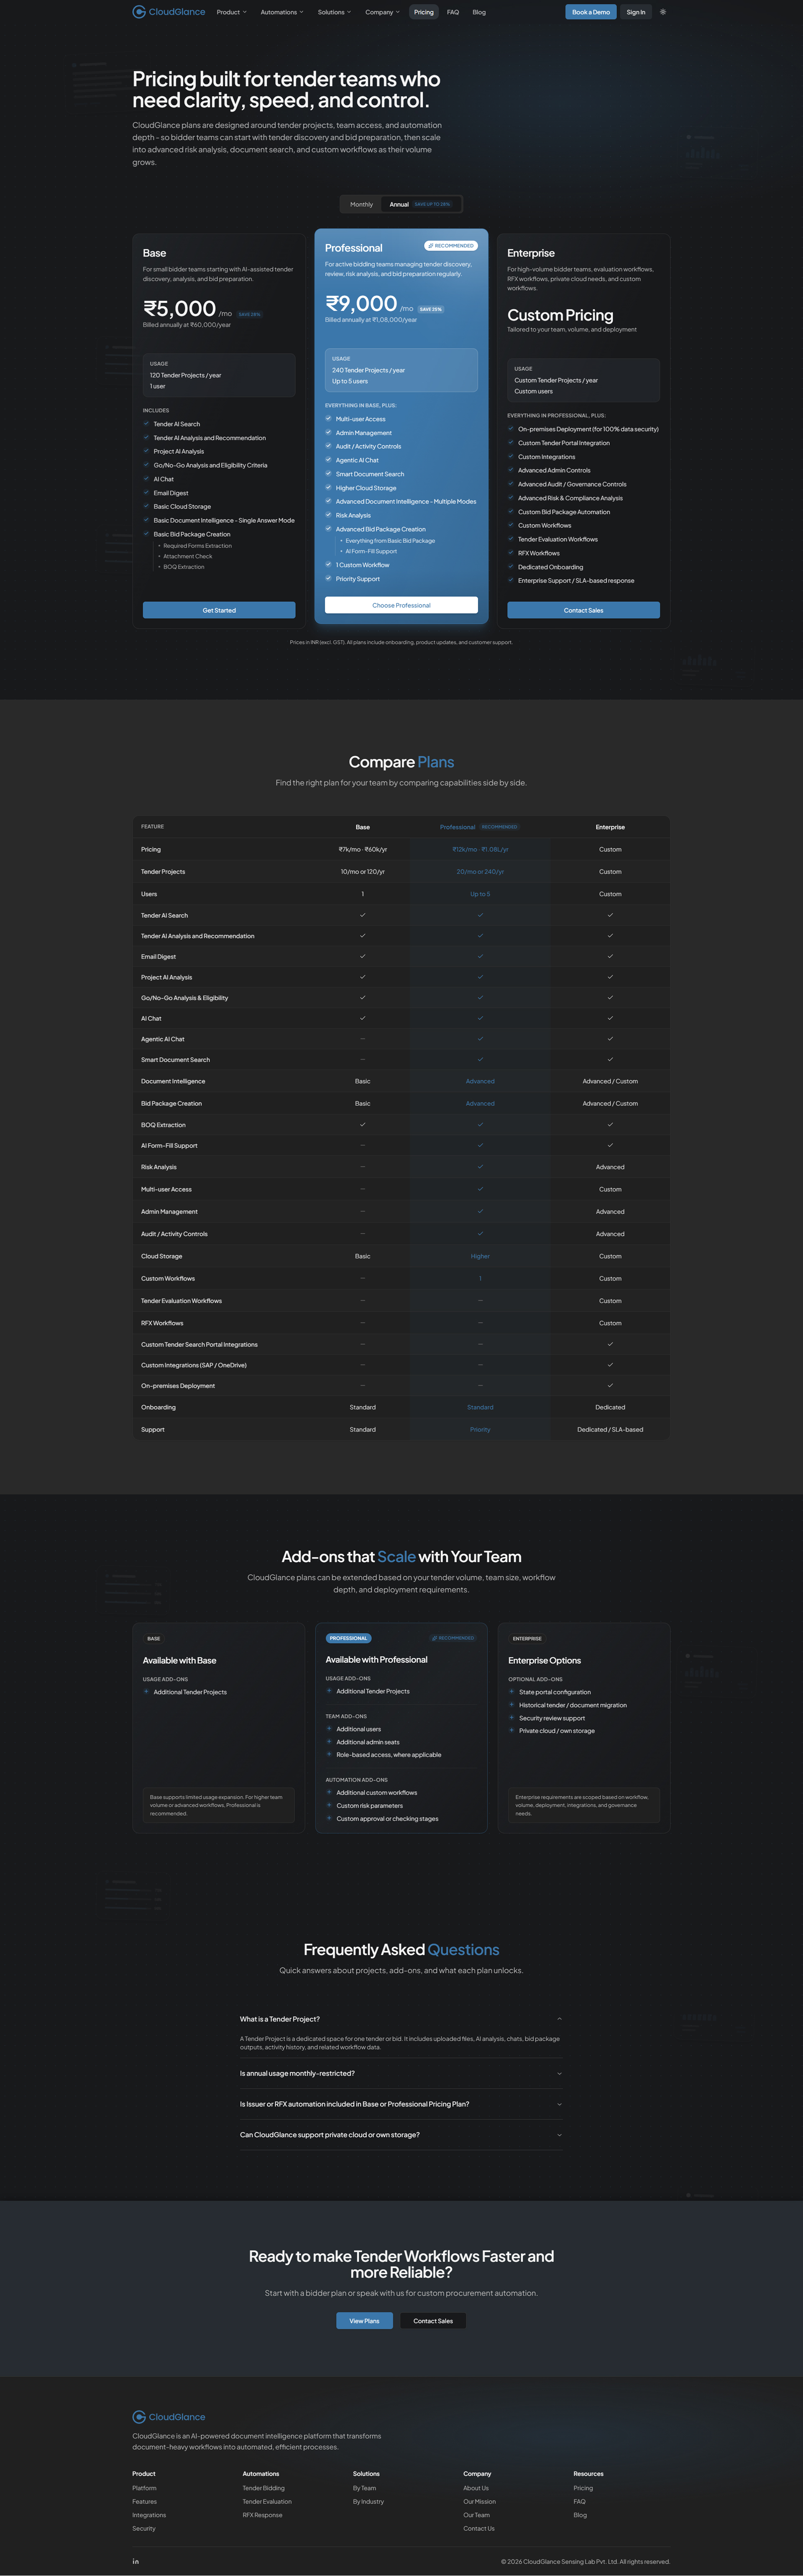Open the Company dropdown menu
This screenshot has width=803, height=2576.
click(383, 12)
